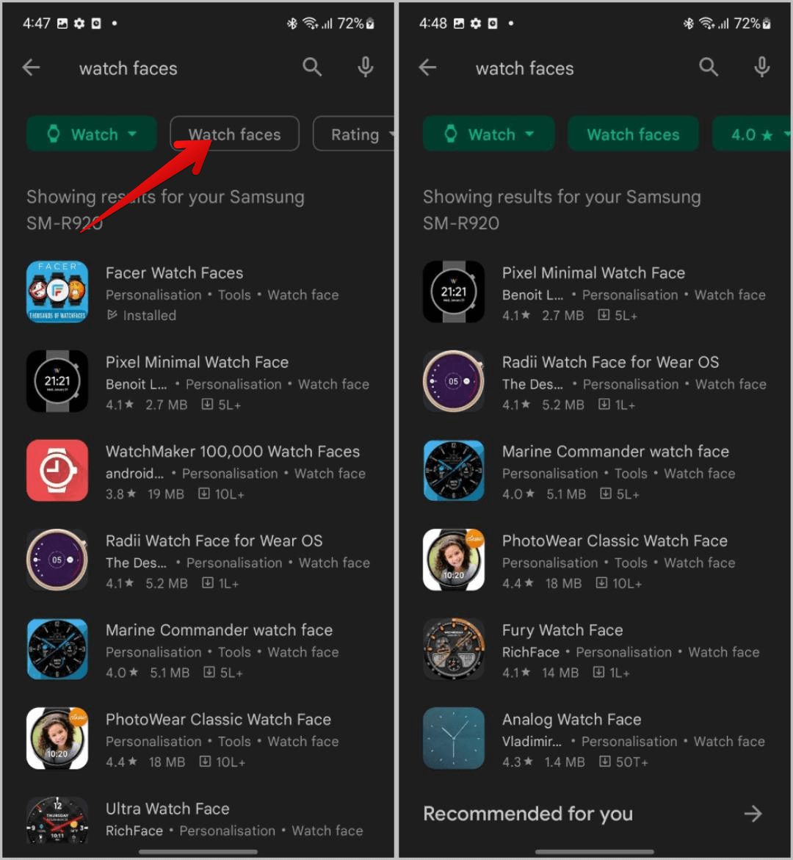Open WatchMaker 100,000 Watch Faces listing
Screen dimensions: 793x860
tap(233, 452)
